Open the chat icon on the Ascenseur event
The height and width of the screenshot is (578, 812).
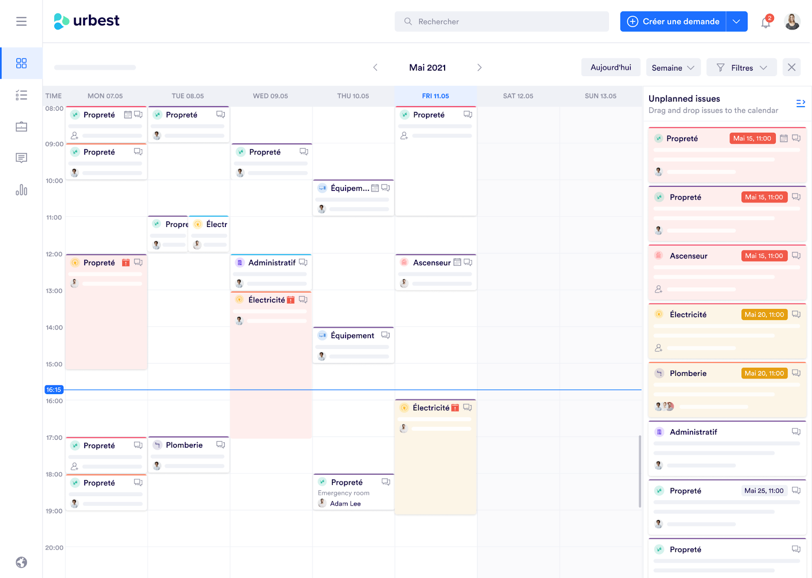[467, 262]
